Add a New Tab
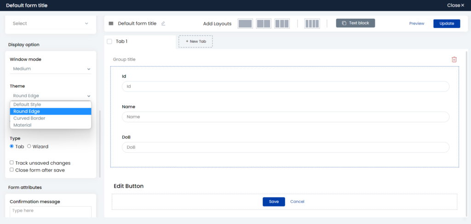This screenshot has width=471, height=224. 195,41
